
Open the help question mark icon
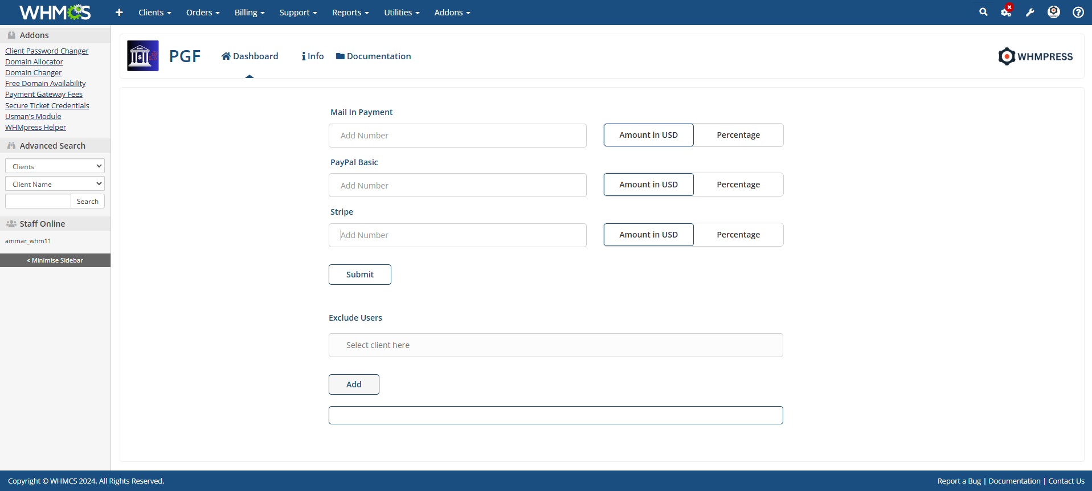[1078, 13]
